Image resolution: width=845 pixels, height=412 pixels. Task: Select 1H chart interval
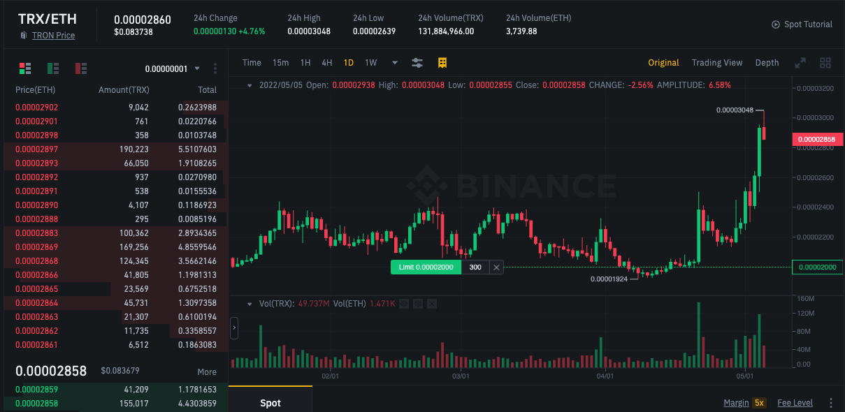pyautogui.click(x=305, y=63)
